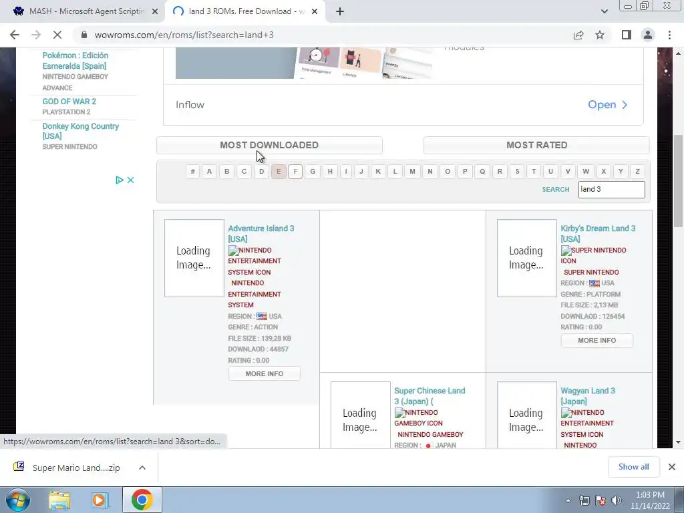The width and height of the screenshot is (684, 513).
Task: Click the Adventure Island 3 thumbnail
Action: coord(194,259)
